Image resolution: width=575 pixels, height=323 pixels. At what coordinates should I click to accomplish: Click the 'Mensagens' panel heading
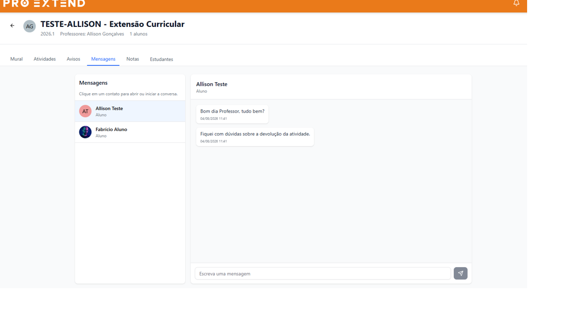93,83
